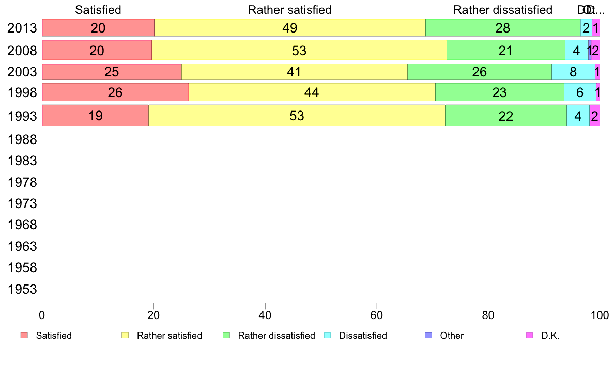Screen dimensions: 614x380
Task: Click the blue Other legend swatch
Action: coord(428,336)
